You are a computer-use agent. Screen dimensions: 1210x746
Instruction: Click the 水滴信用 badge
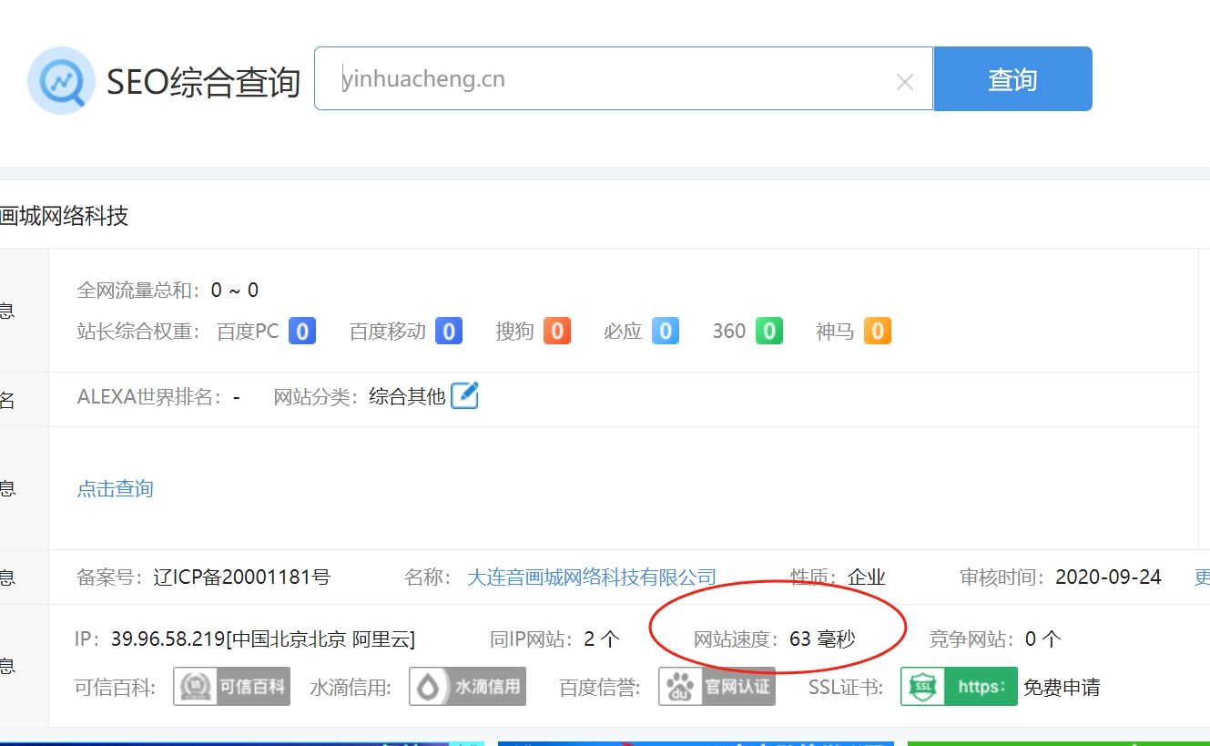(x=467, y=687)
